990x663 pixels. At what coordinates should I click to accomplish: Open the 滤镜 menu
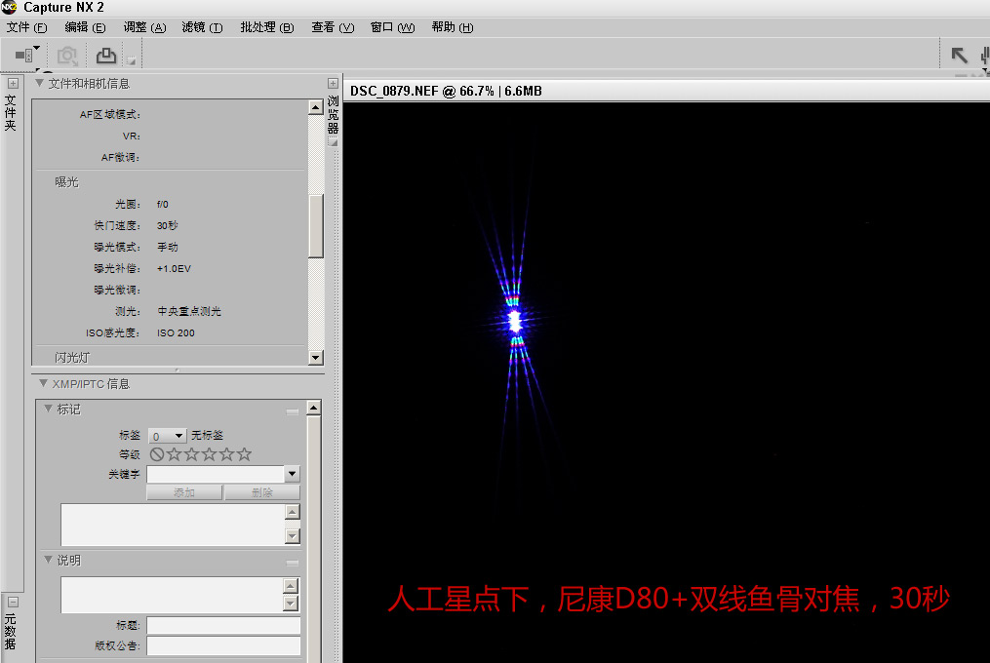tap(202, 27)
